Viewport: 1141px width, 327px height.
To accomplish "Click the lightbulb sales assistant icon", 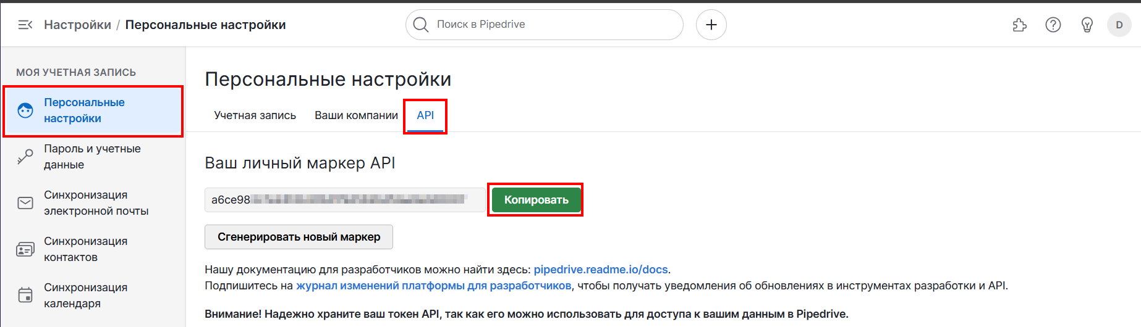I will [1087, 25].
